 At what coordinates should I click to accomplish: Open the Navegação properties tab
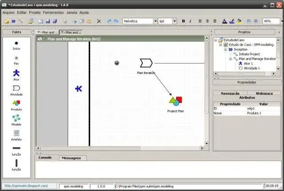pyautogui.click(x=230, y=94)
